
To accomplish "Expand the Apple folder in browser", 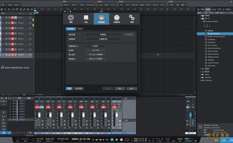I will [x=201, y=75].
